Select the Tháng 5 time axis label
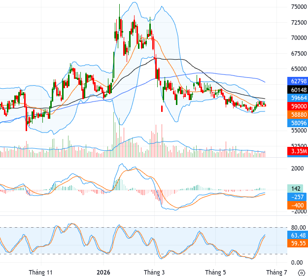 215,273
